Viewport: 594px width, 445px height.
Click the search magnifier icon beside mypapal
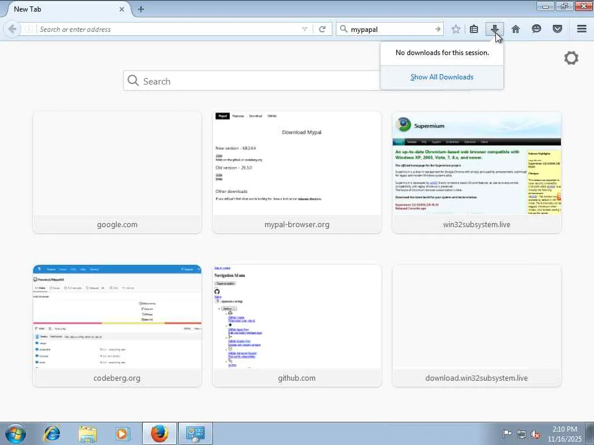click(x=343, y=29)
